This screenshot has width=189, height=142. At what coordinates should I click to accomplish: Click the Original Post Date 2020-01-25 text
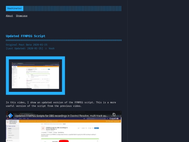(27, 45)
